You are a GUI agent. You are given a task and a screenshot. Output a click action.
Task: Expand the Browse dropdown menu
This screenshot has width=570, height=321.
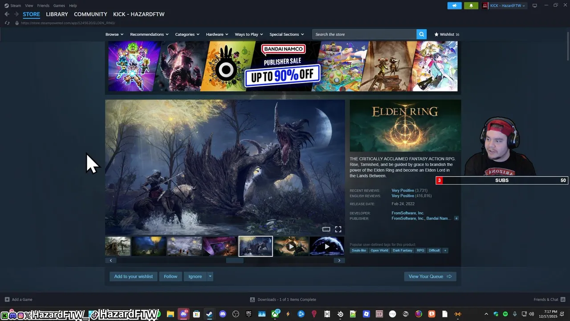coord(114,34)
